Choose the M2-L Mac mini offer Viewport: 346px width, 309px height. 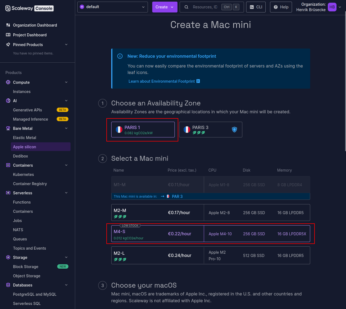tap(211, 255)
